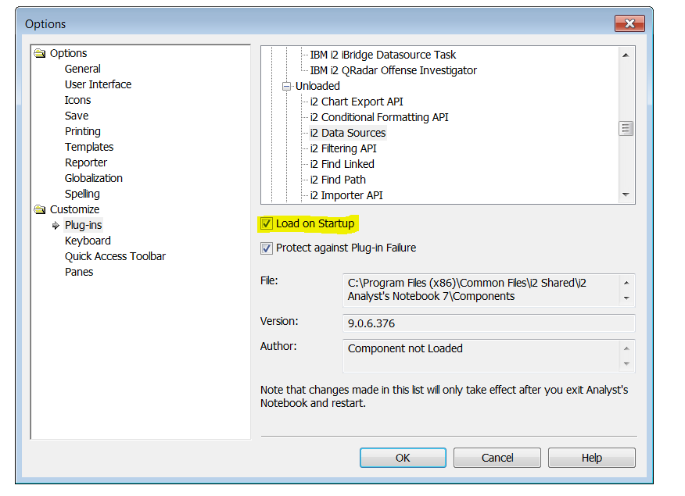Click the Customize folder icon
This screenshot has width=685, height=496.
(40, 209)
